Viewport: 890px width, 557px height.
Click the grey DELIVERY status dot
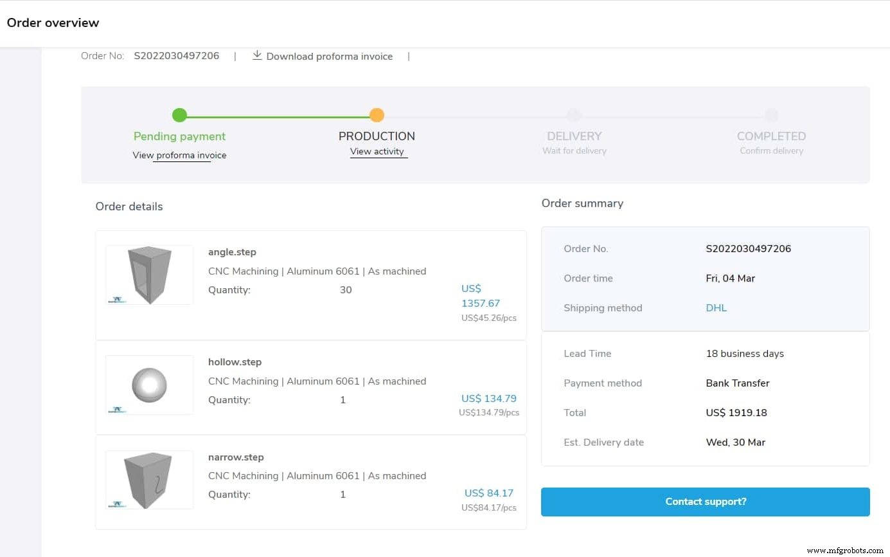point(574,115)
